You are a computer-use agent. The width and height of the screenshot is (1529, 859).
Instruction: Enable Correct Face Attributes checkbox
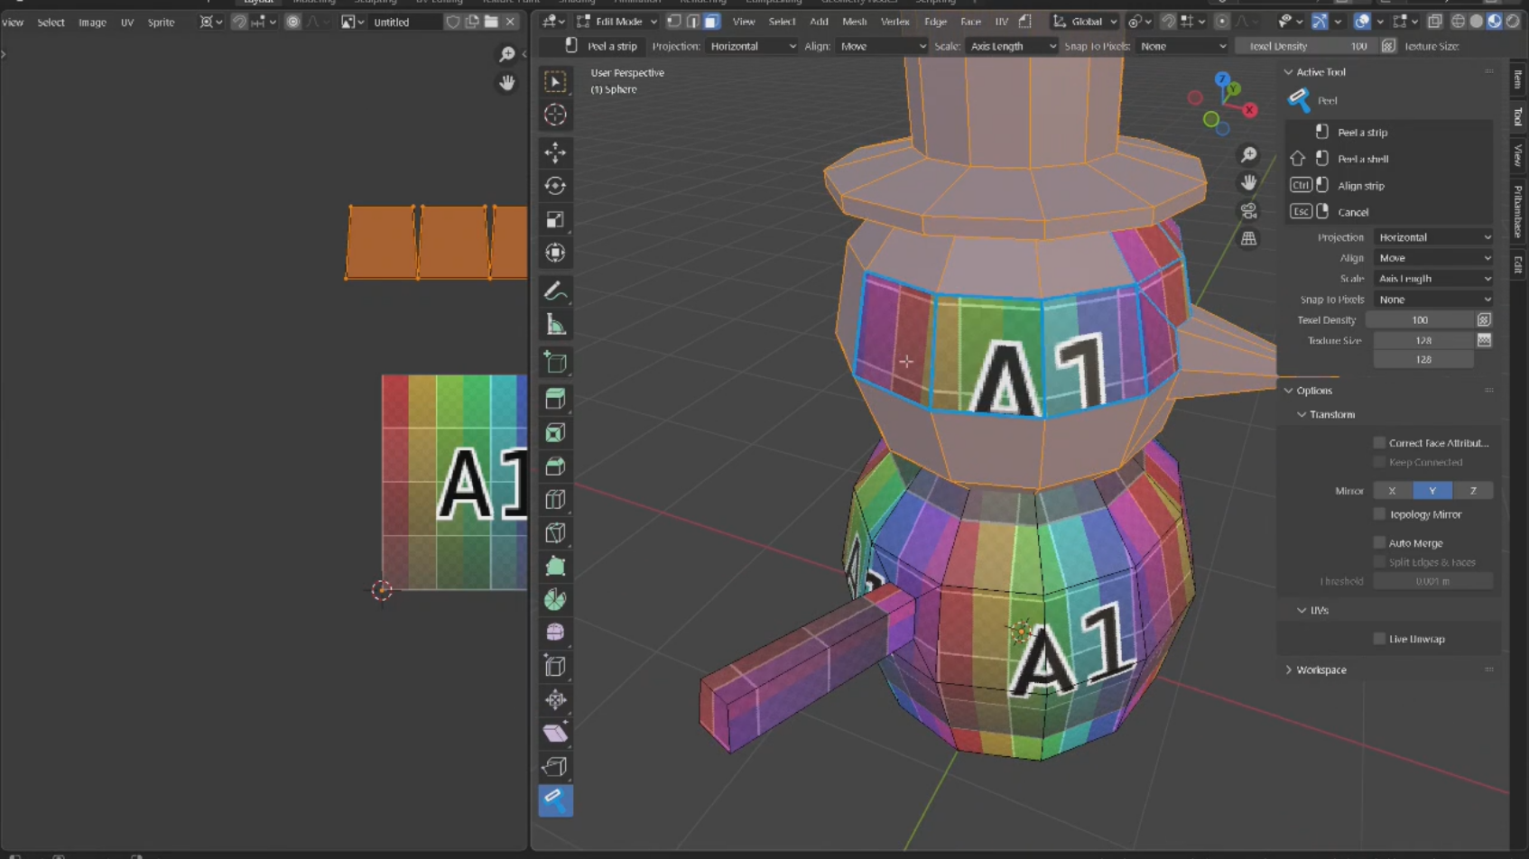pyautogui.click(x=1378, y=442)
